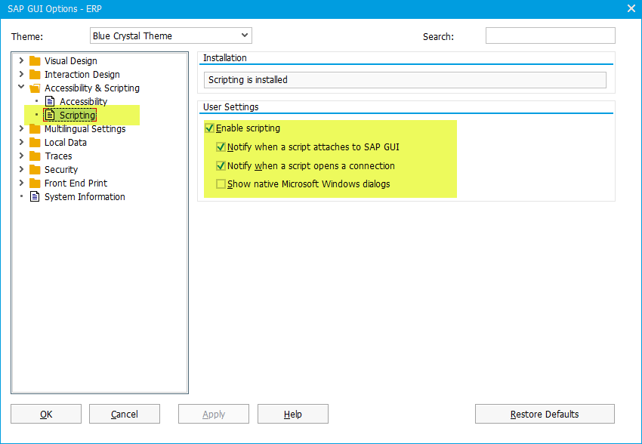
Task: Select the Traces tree label
Action: click(x=58, y=156)
